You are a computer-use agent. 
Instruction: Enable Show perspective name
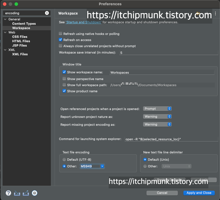point(64,79)
